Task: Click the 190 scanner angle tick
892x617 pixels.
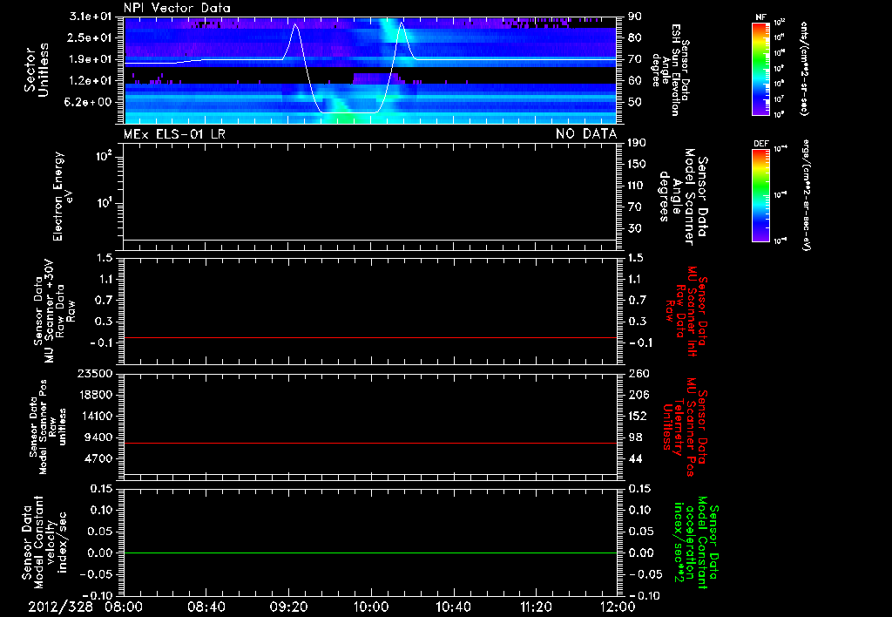Action: click(x=637, y=143)
